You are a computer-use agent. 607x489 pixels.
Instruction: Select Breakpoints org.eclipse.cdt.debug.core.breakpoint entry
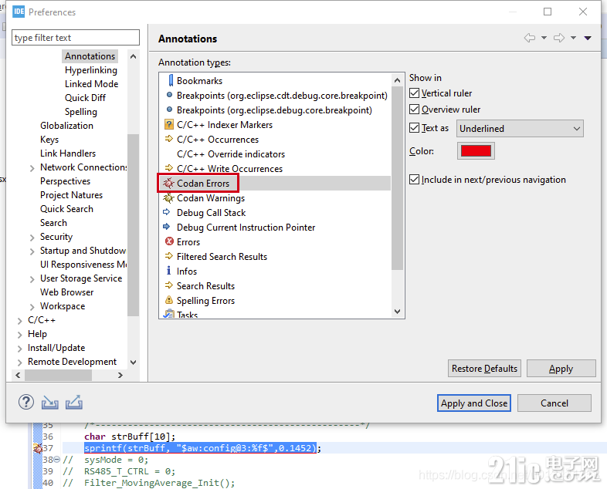point(275,96)
